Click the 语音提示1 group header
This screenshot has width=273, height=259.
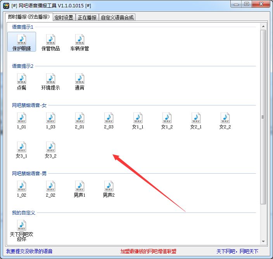point(22,27)
